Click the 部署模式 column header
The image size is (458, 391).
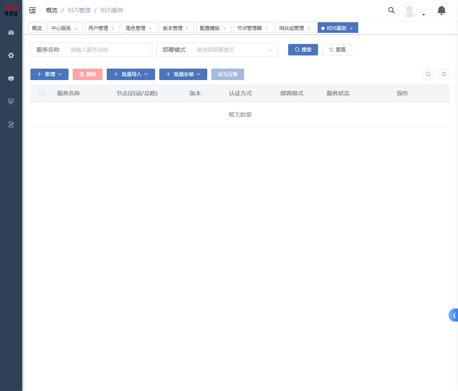pyautogui.click(x=292, y=93)
